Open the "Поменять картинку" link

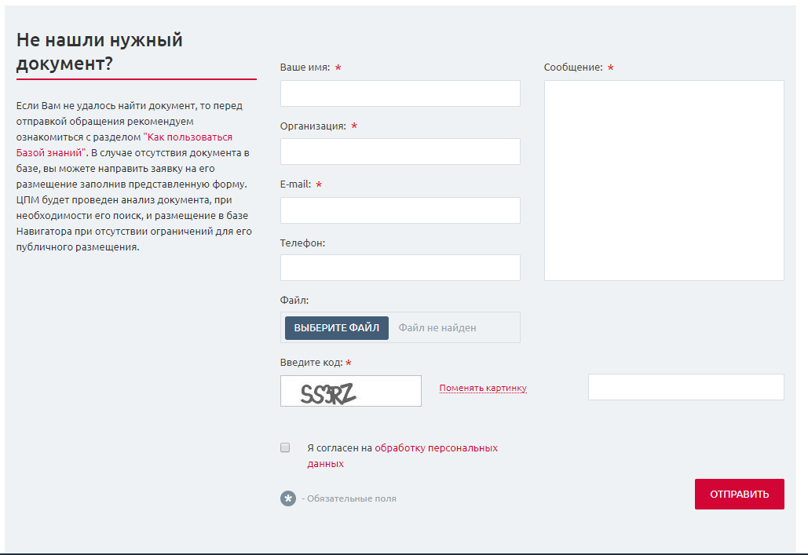[483, 388]
